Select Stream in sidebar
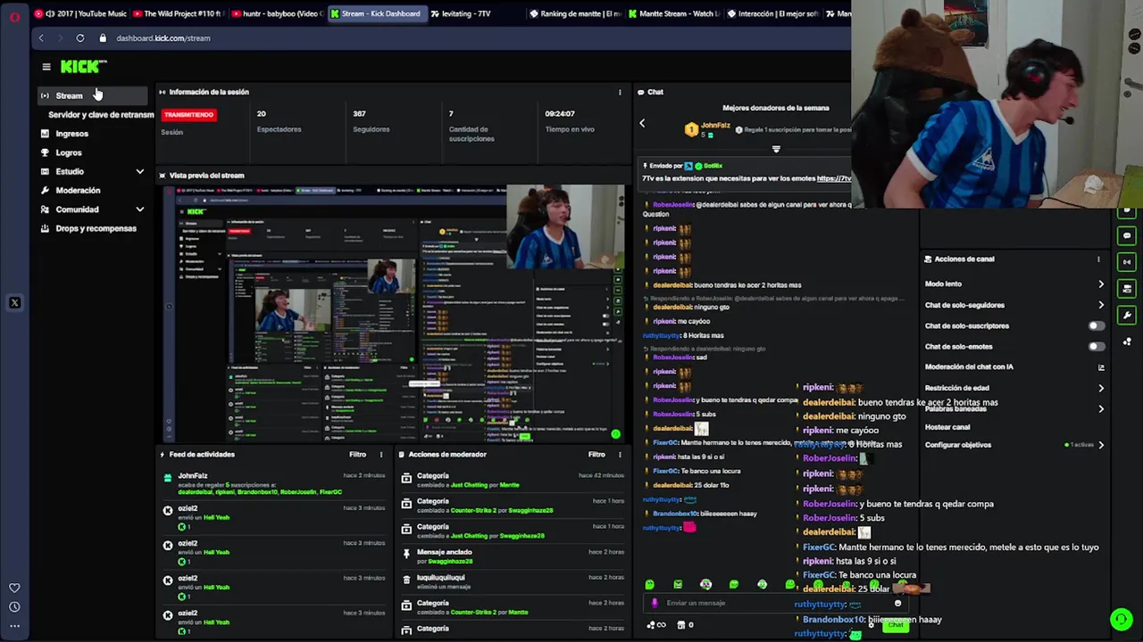 click(x=93, y=95)
